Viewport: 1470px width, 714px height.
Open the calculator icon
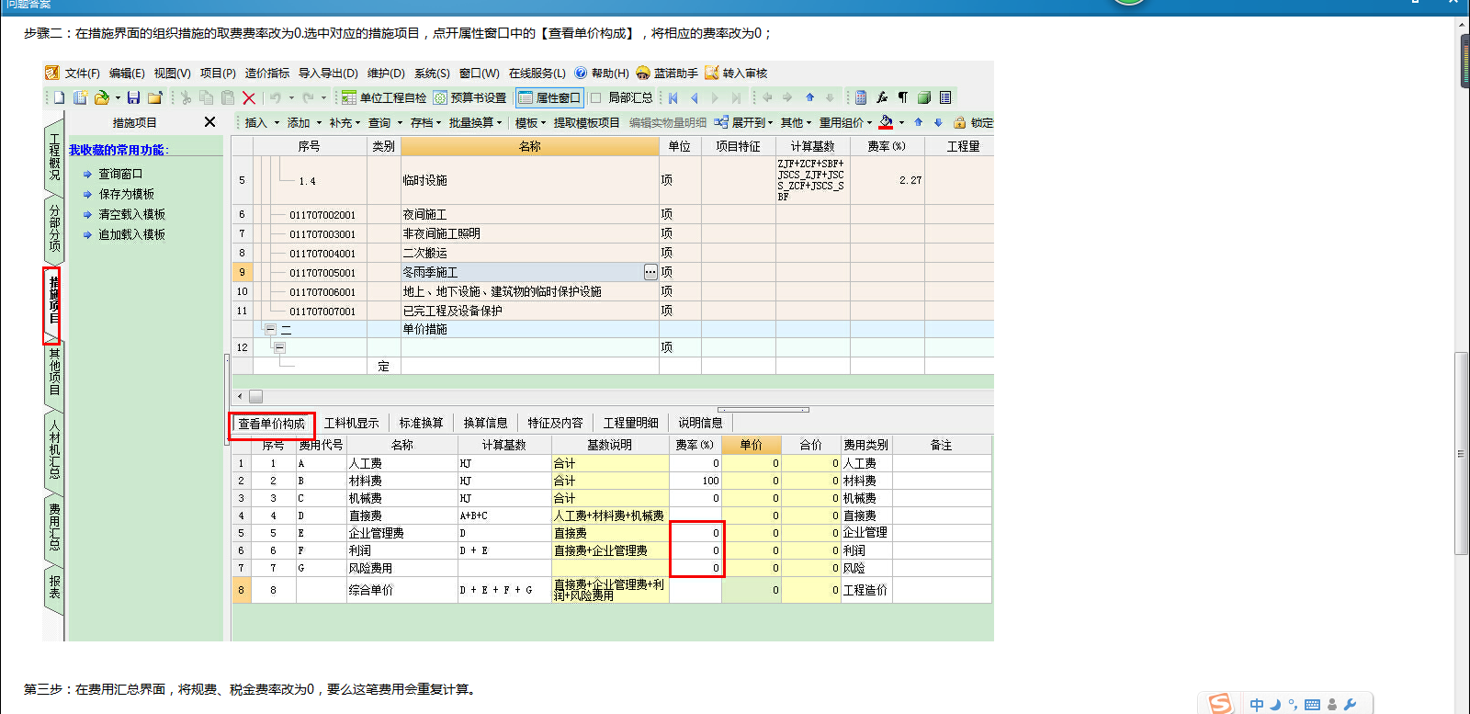(861, 97)
